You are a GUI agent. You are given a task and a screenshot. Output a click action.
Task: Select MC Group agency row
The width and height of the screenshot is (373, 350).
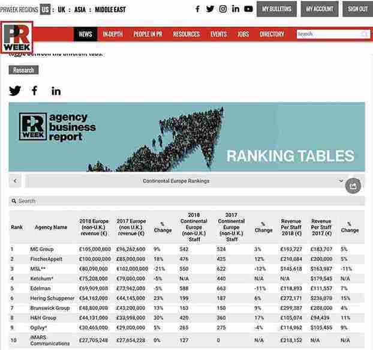(186, 249)
